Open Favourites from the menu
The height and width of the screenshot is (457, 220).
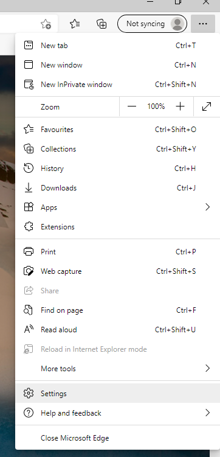click(117, 130)
